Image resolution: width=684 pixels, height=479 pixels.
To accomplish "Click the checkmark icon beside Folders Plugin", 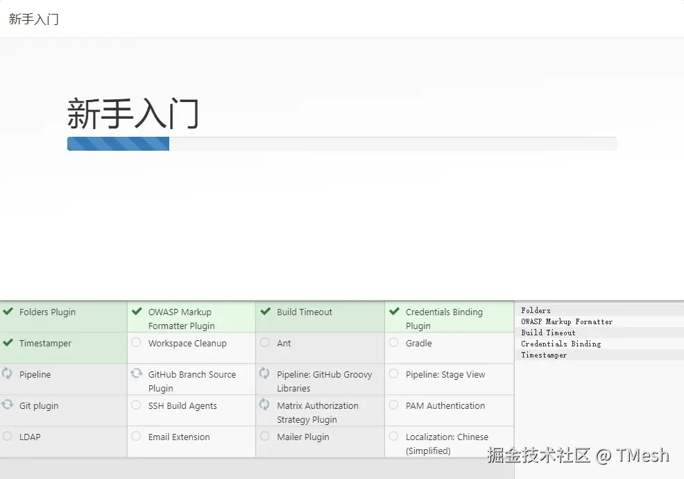I will pos(10,312).
